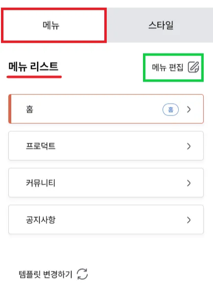This screenshot has height=292, width=213.
Task: Click the green outline around 메뉴 편집
Action: [173, 55]
